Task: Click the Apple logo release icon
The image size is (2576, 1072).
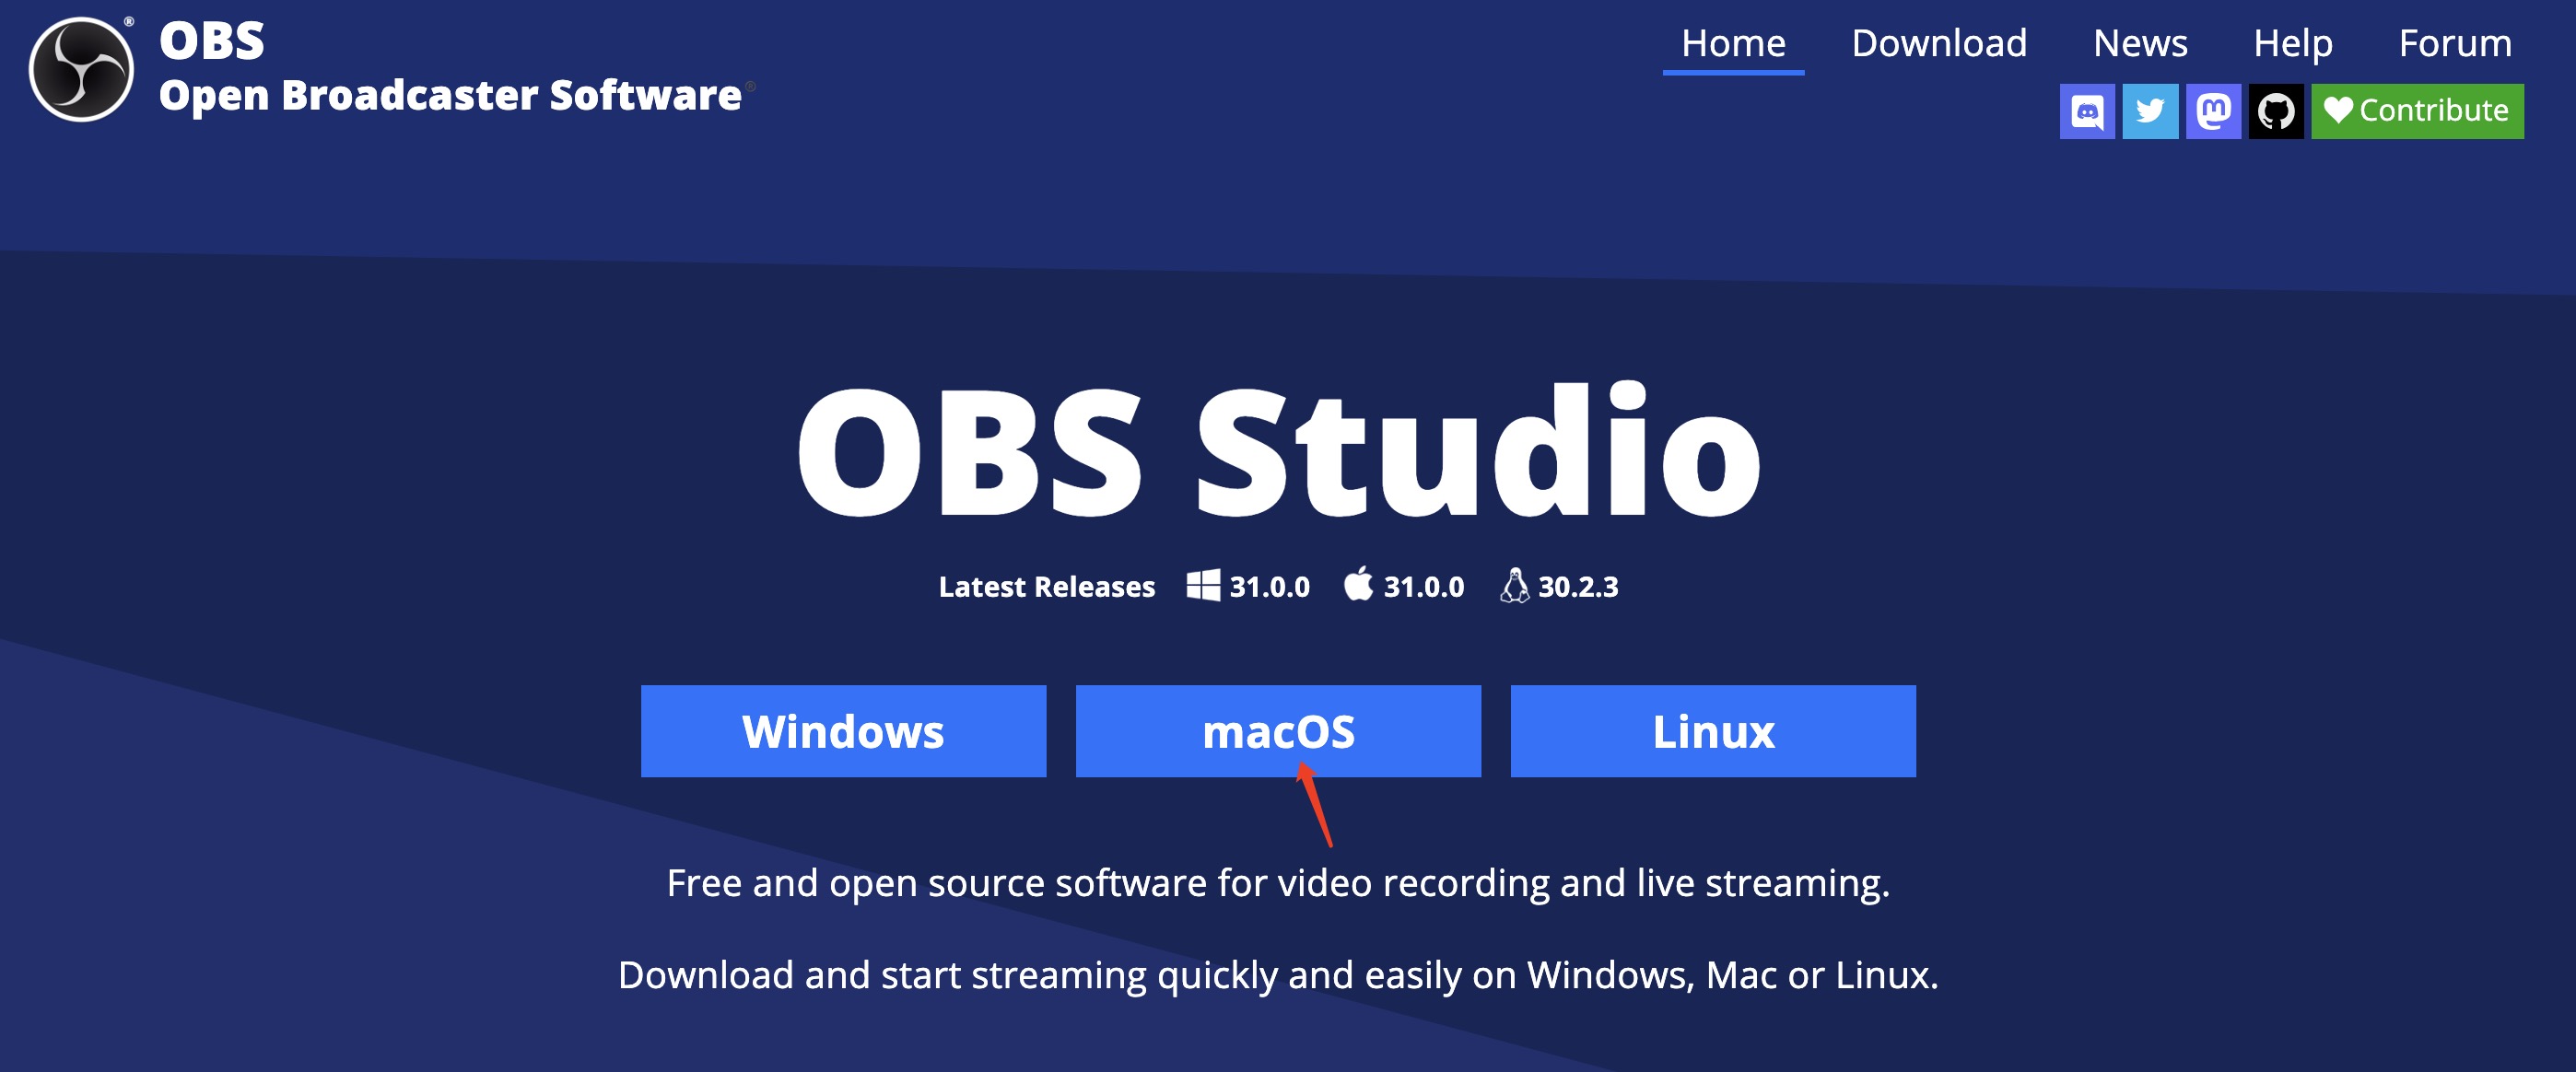Action: (1357, 584)
